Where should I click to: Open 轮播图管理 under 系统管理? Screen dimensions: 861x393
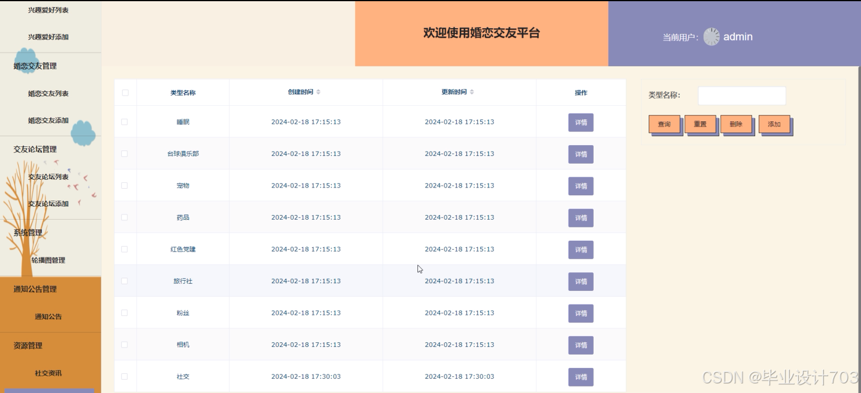48,260
